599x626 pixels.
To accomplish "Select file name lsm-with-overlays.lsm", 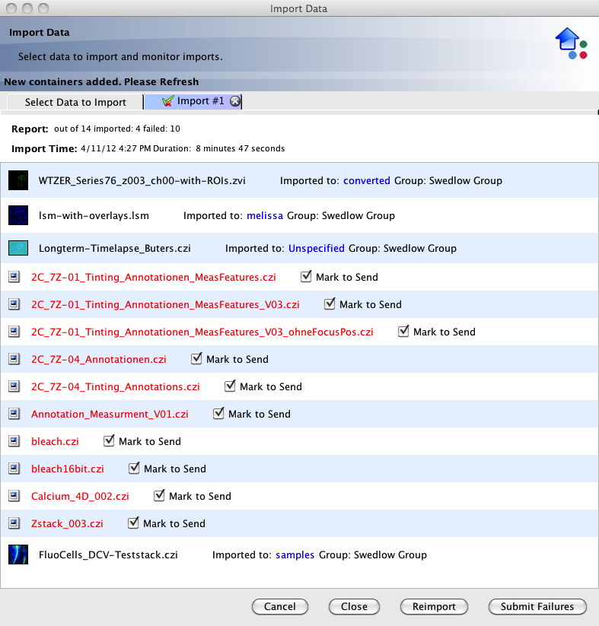I will pyautogui.click(x=94, y=215).
